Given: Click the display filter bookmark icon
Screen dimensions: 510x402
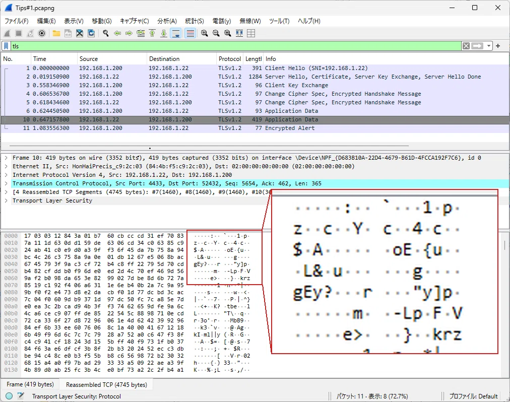Looking at the screenshot, I should (6, 46).
